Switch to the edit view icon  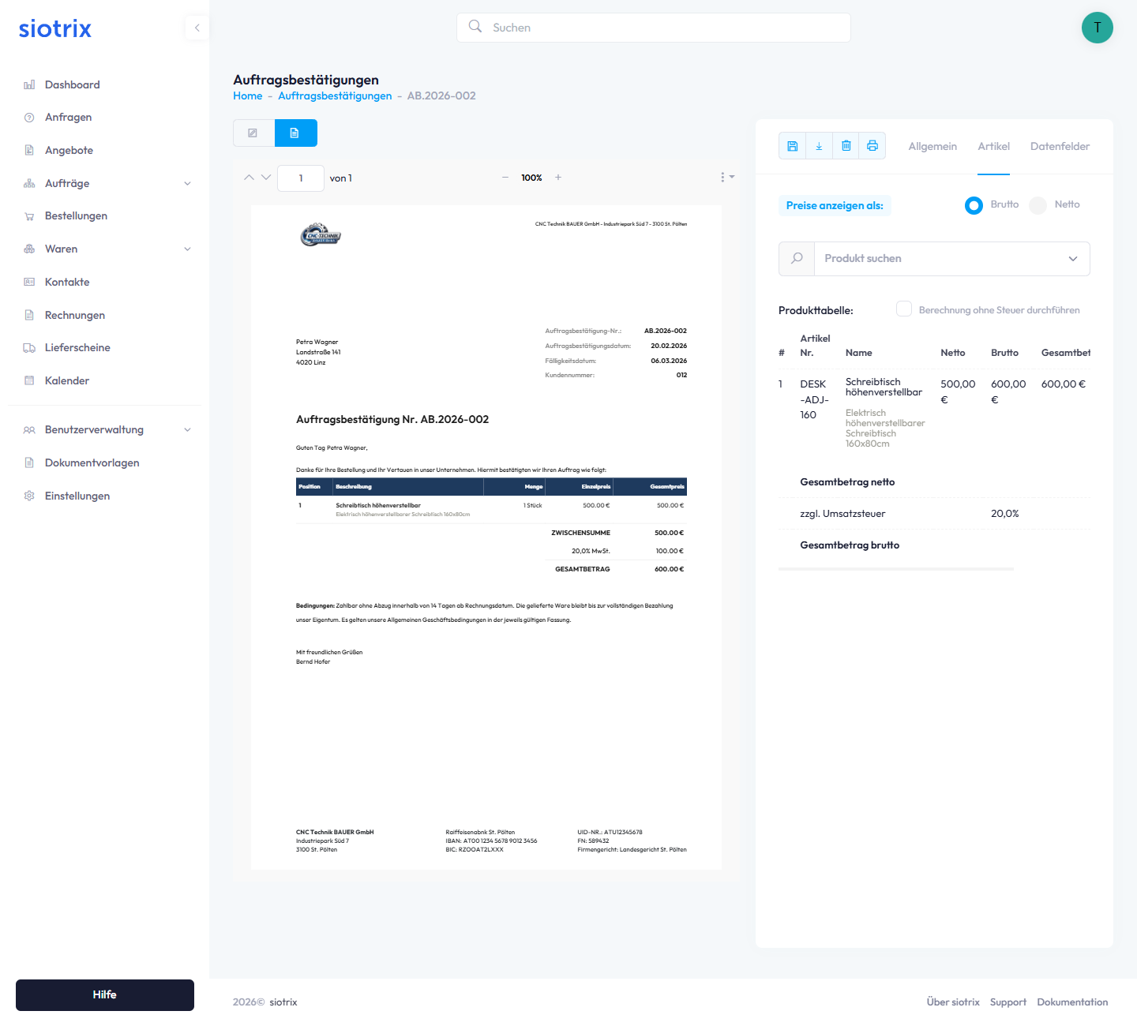pos(253,133)
